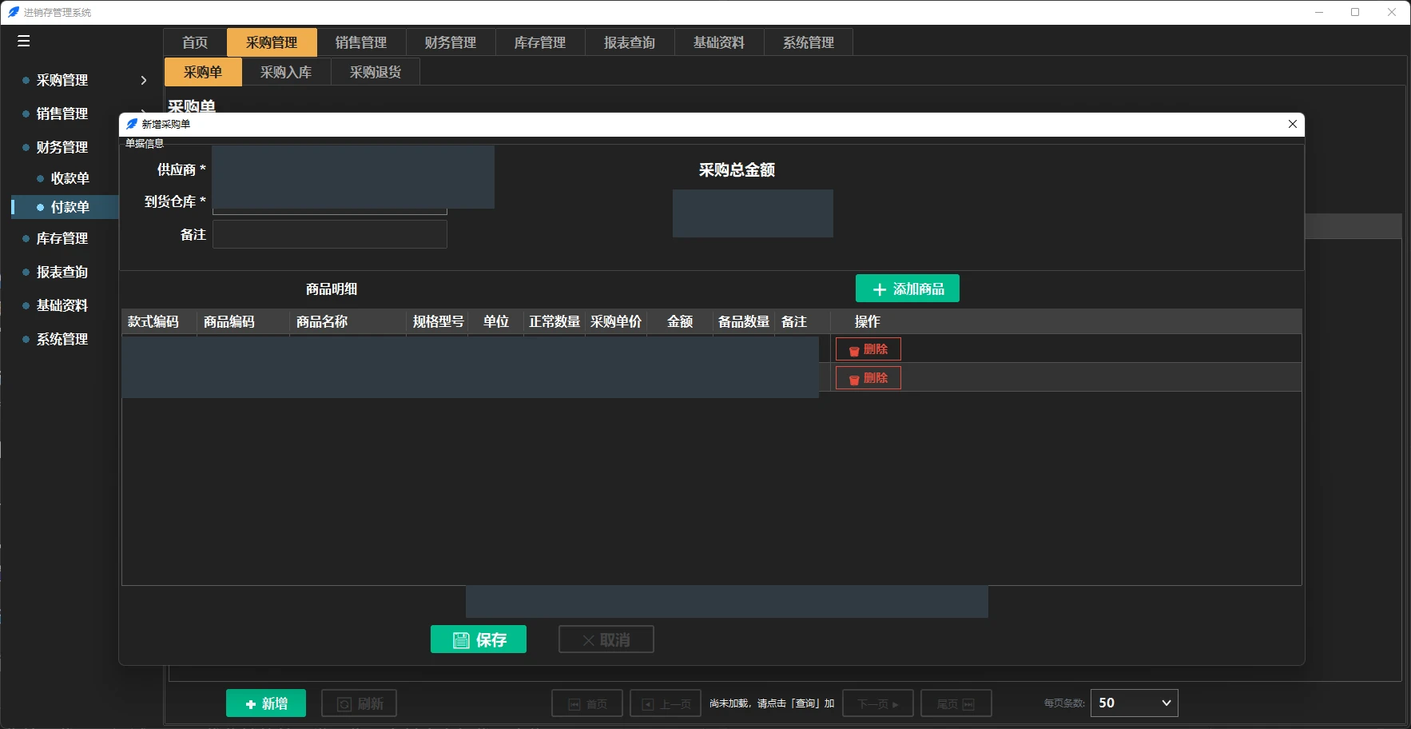Open the 系统管理 top tab

click(x=809, y=42)
